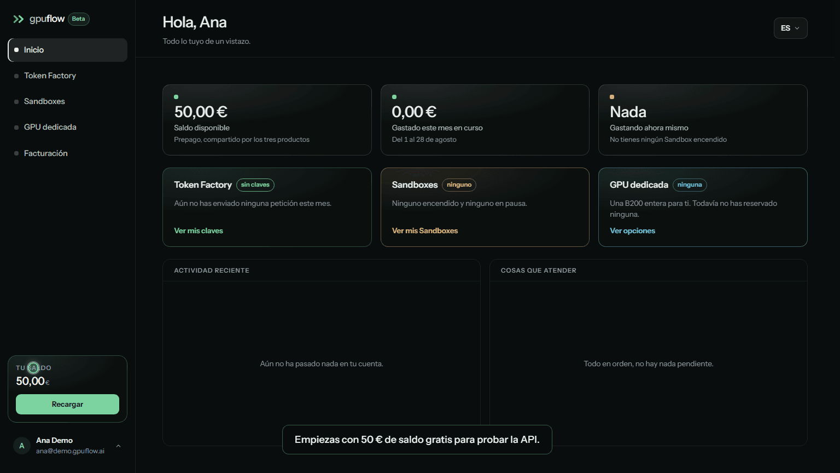Click the Sandboxes card title
This screenshot has width=840, height=473.
click(x=415, y=184)
